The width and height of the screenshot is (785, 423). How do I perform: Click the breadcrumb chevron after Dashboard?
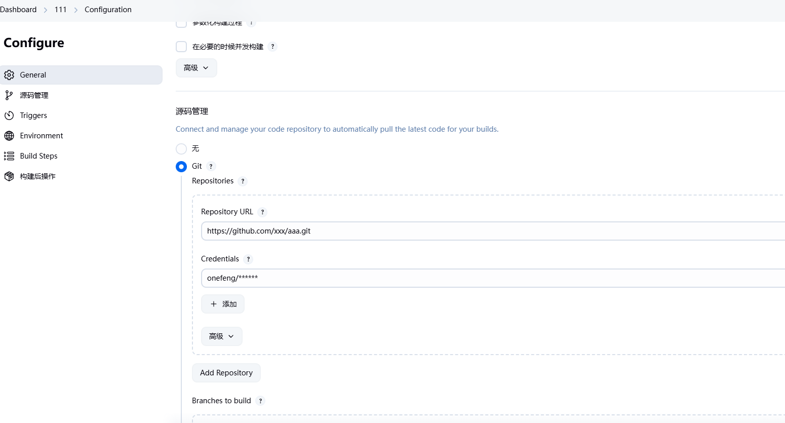[x=46, y=10]
